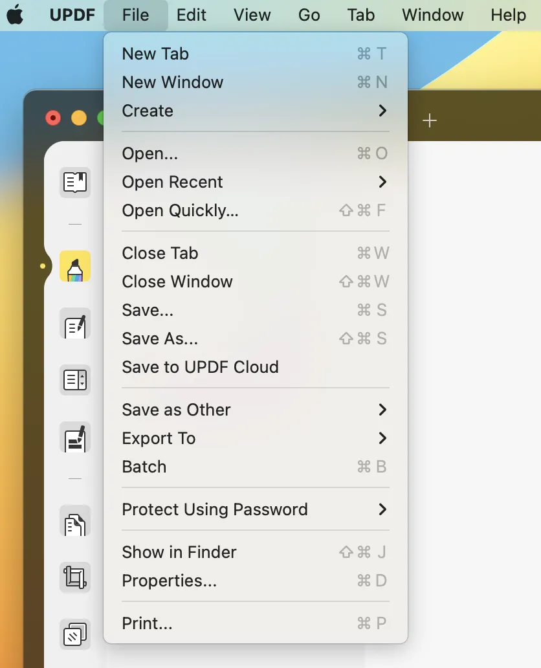Open the Batch menu item

pyautogui.click(x=256, y=467)
